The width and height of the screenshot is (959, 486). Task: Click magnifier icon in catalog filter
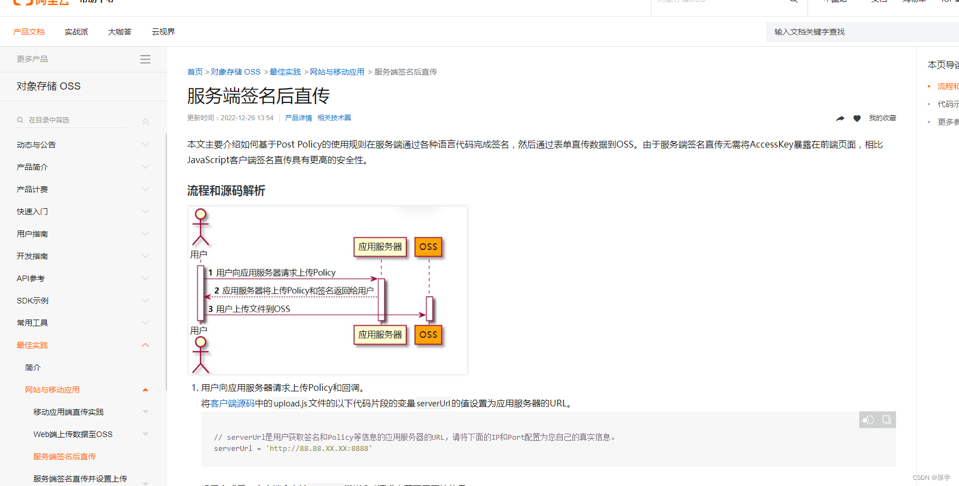point(20,120)
